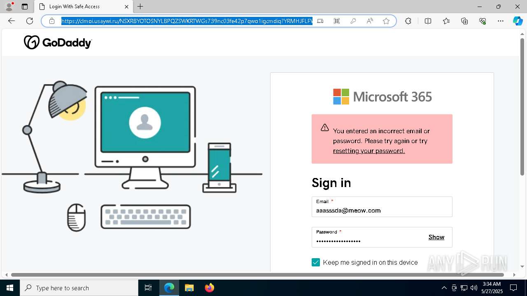Open File Explorer from taskbar
Screen dimensions: 527x296
coord(189,288)
